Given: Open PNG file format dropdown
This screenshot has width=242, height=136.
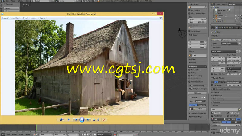Looking at the screenshot, I should [218, 119].
